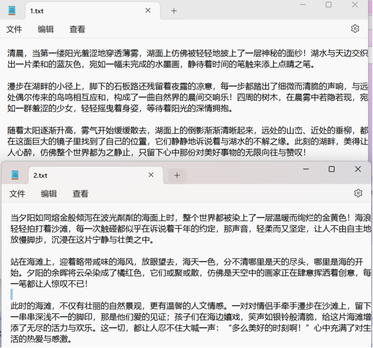Open 查看 menu in 2.txt window
The height and width of the screenshot is (348, 373).
[x=80, y=193]
